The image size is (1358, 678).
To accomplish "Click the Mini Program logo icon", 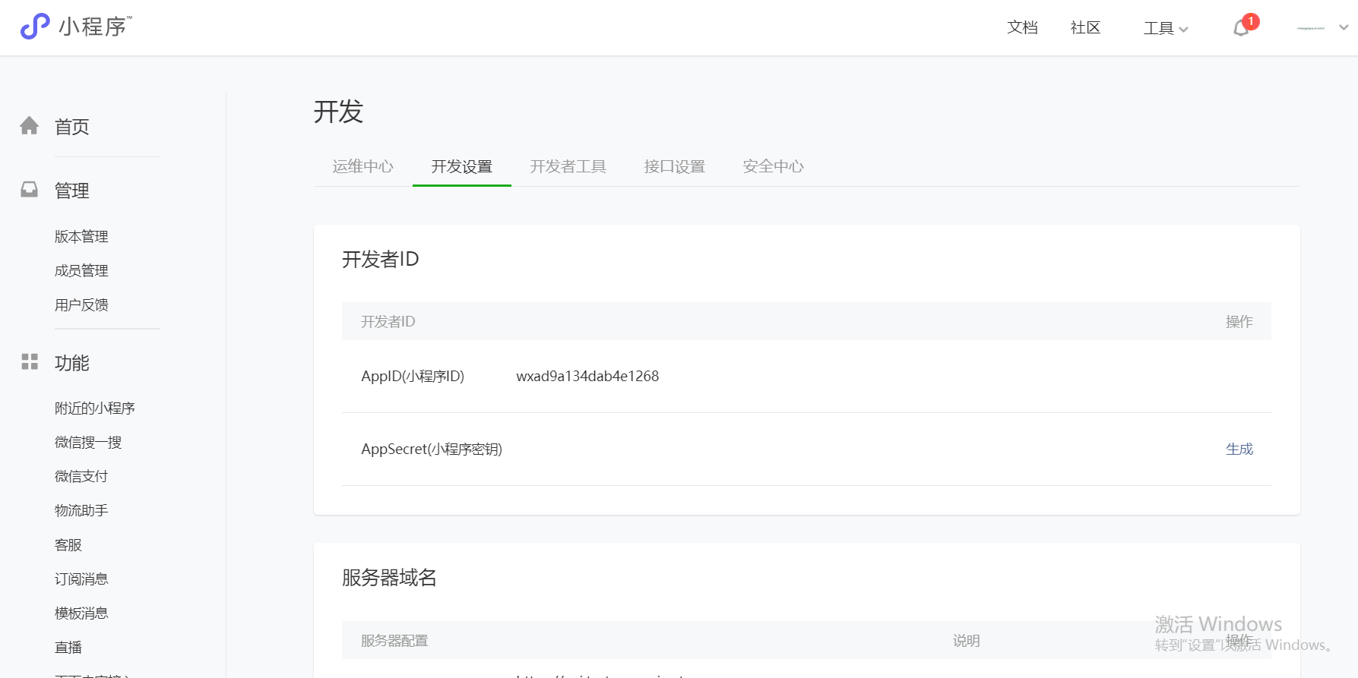I will [35, 27].
